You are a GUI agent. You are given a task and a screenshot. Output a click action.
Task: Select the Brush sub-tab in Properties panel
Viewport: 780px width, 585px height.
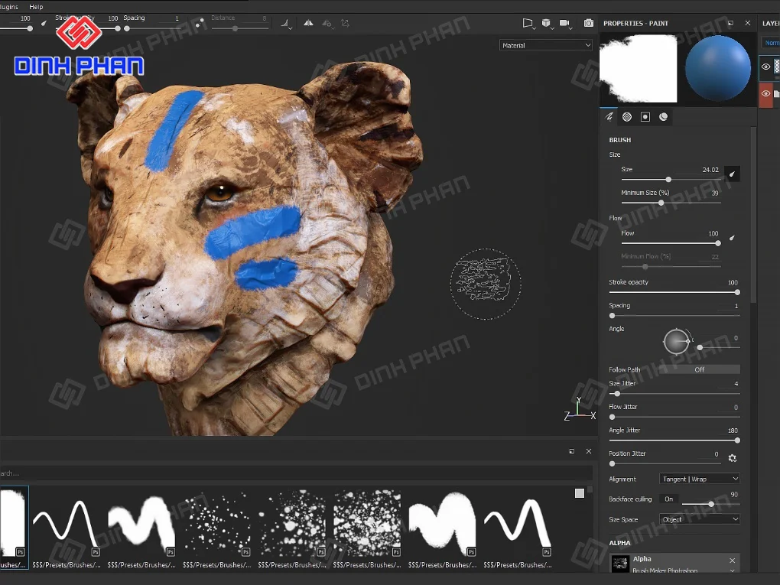point(609,117)
